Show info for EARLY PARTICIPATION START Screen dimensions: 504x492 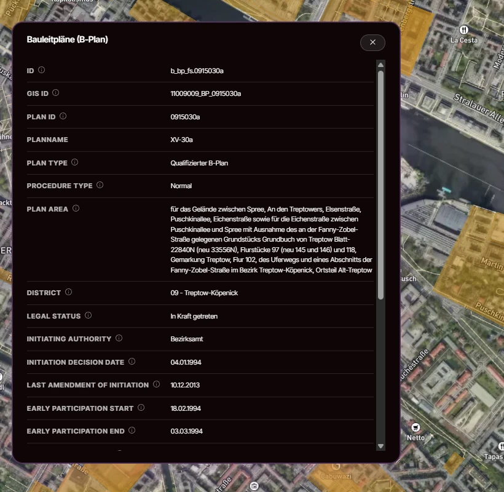(x=141, y=408)
